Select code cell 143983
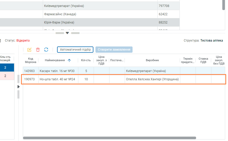 [x=31, y=71]
